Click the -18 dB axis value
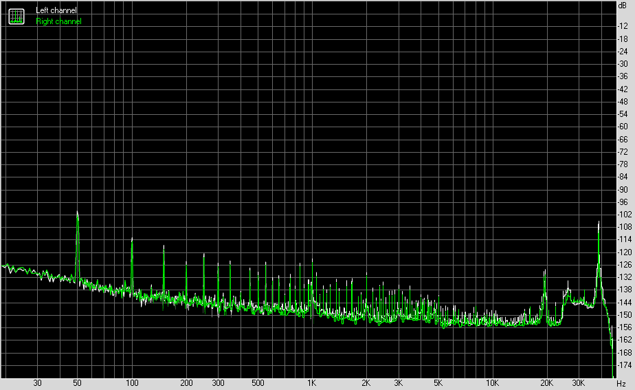 (623, 39)
